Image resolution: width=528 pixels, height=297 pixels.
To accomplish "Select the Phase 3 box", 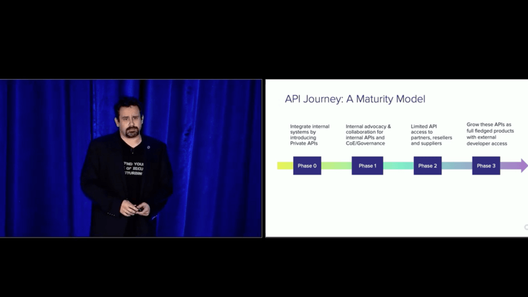I will 486,166.
